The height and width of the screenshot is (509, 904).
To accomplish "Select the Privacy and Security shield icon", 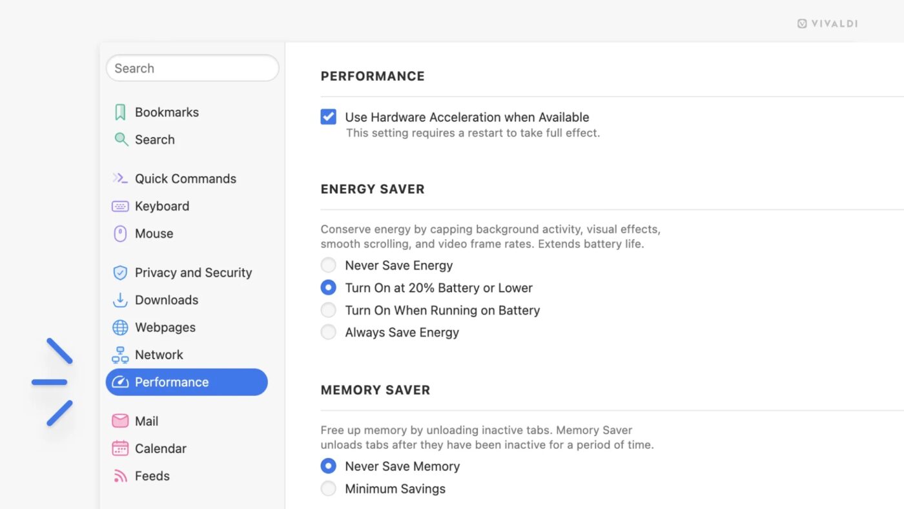I will [x=120, y=272].
